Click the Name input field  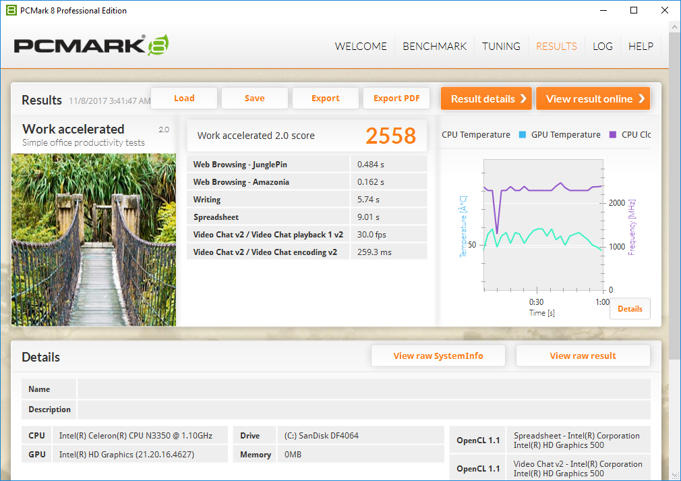click(364, 389)
